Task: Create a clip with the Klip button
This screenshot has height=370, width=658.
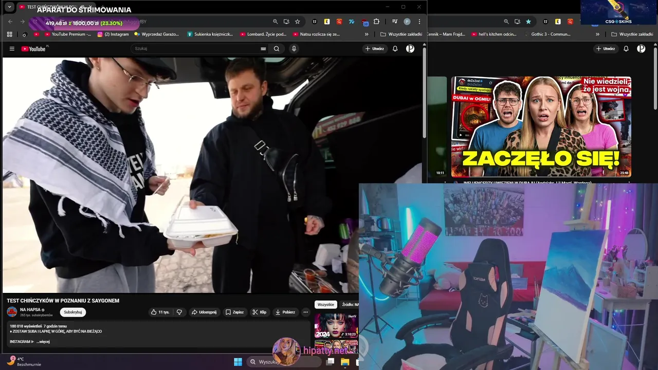Action: (260, 312)
